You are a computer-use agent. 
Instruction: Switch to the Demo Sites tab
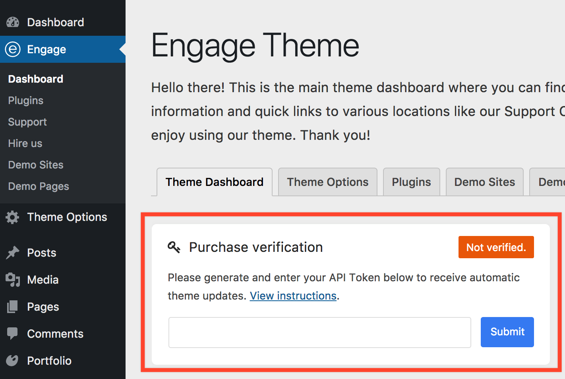[x=485, y=182]
